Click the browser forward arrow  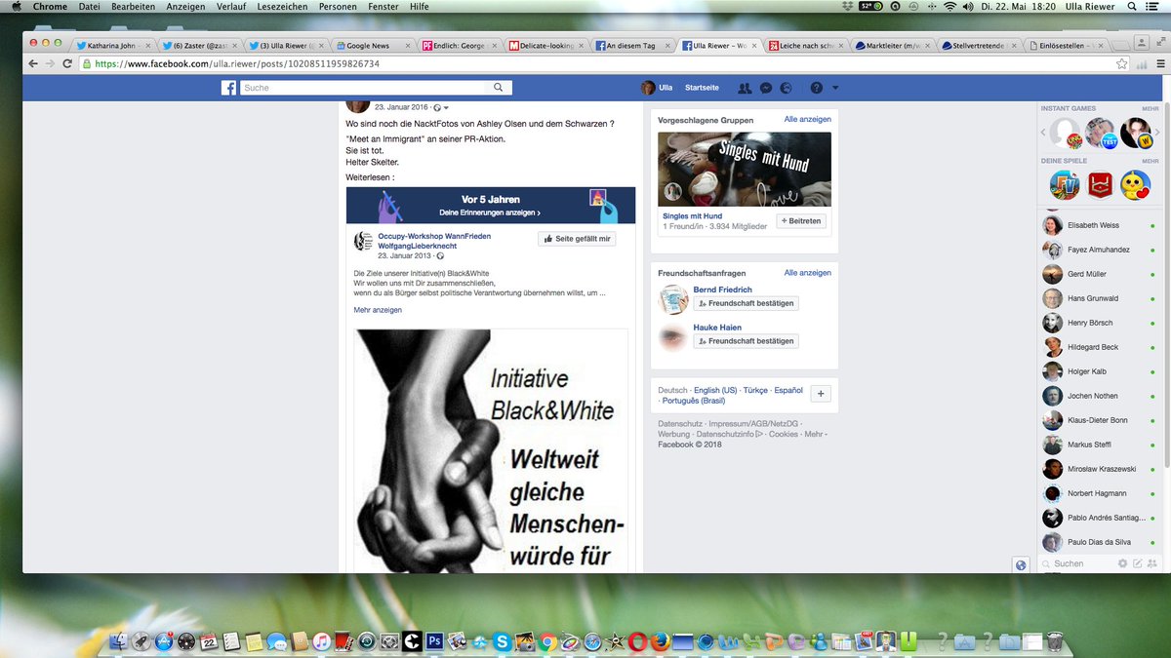tap(51, 63)
